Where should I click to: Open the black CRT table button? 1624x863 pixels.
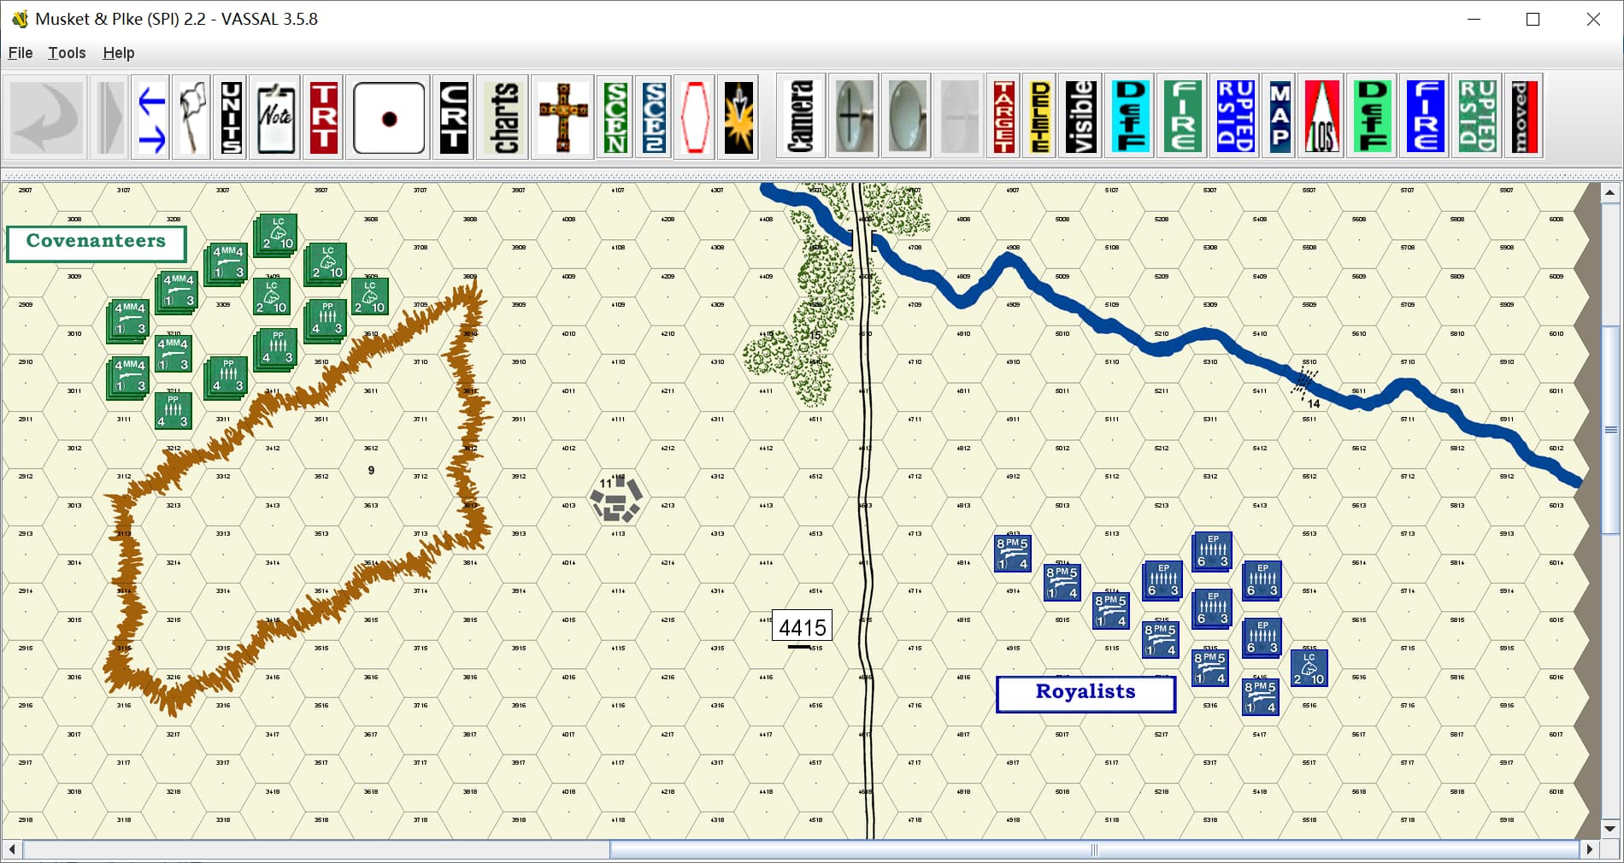453,117
